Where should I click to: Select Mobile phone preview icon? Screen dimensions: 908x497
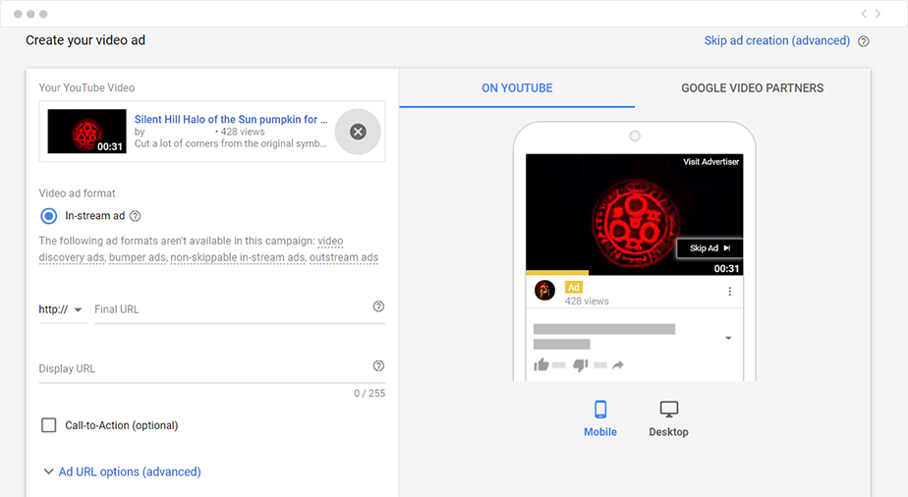[x=600, y=410]
